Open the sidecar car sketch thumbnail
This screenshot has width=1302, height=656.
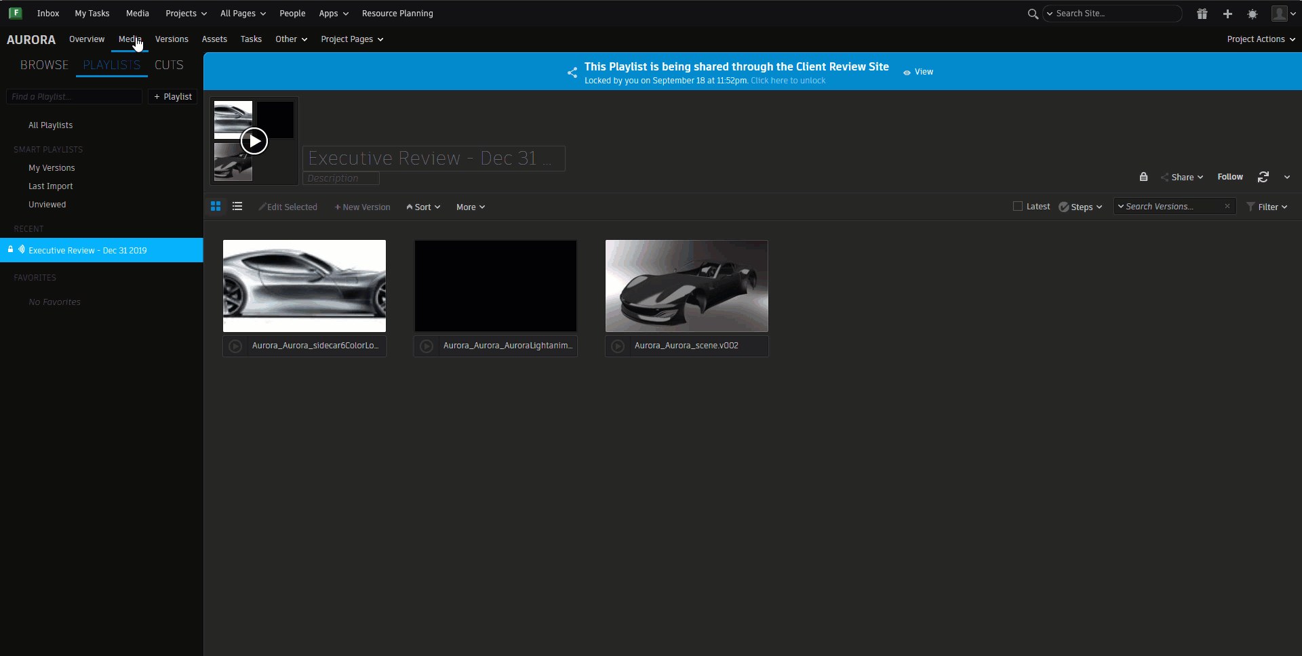[304, 286]
